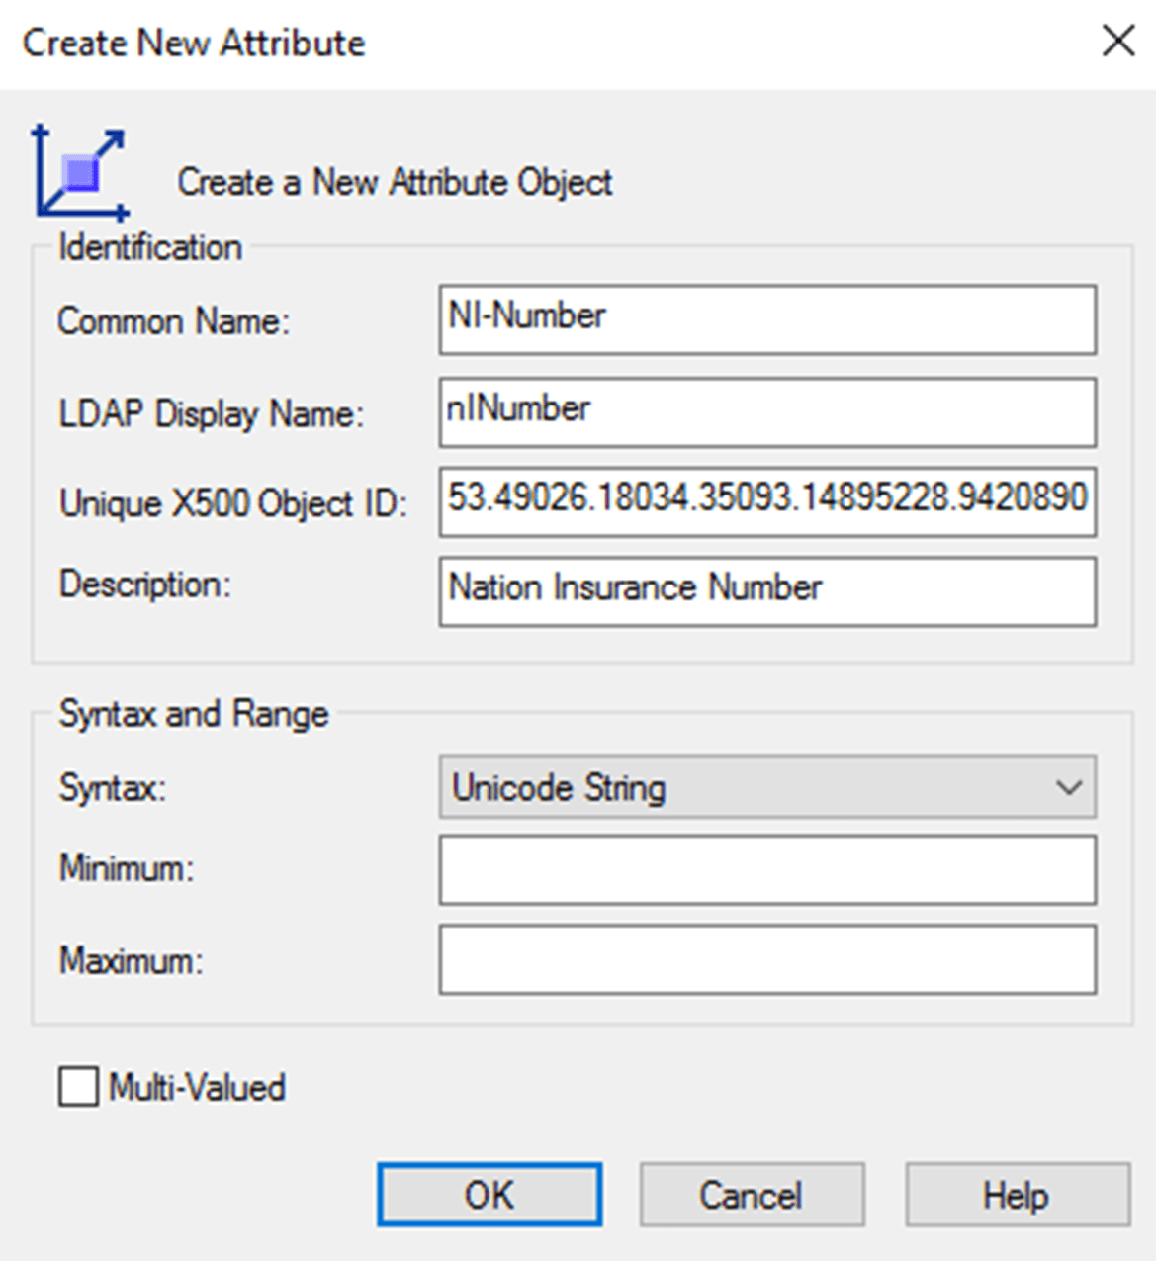The height and width of the screenshot is (1261, 1156).
Task: Click the Identification group label
Action: coord(149,247)
